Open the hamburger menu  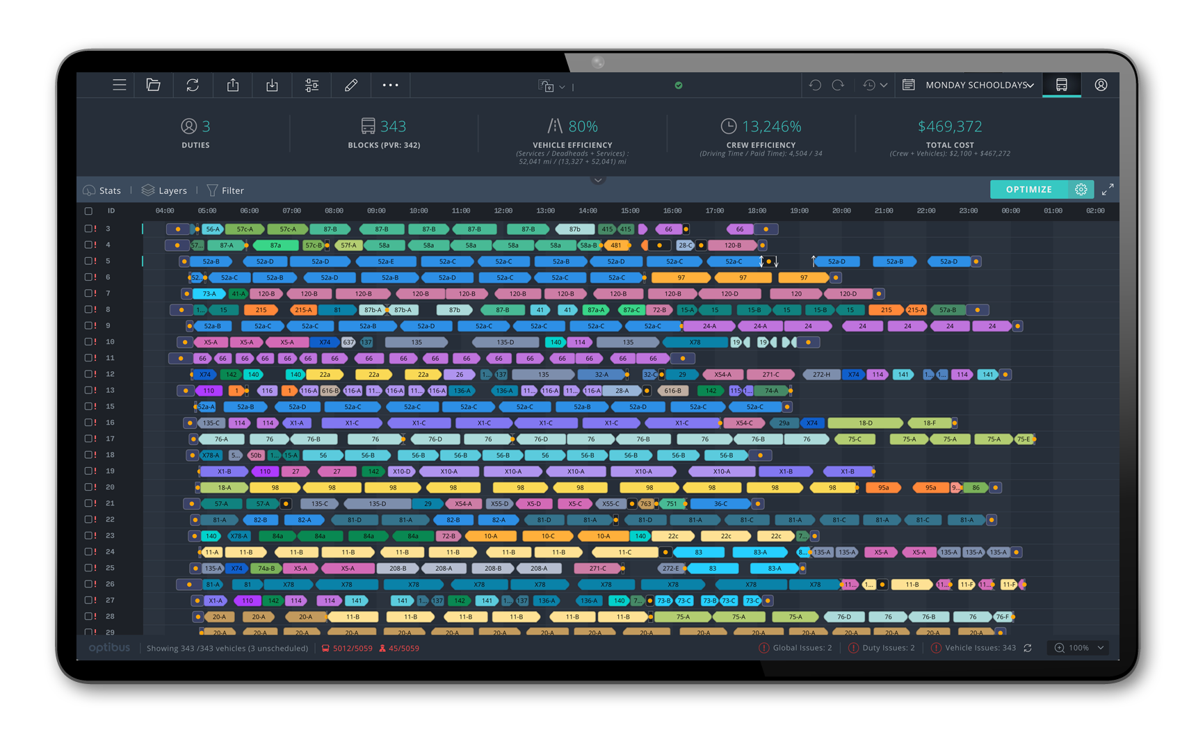coord(120,85)
